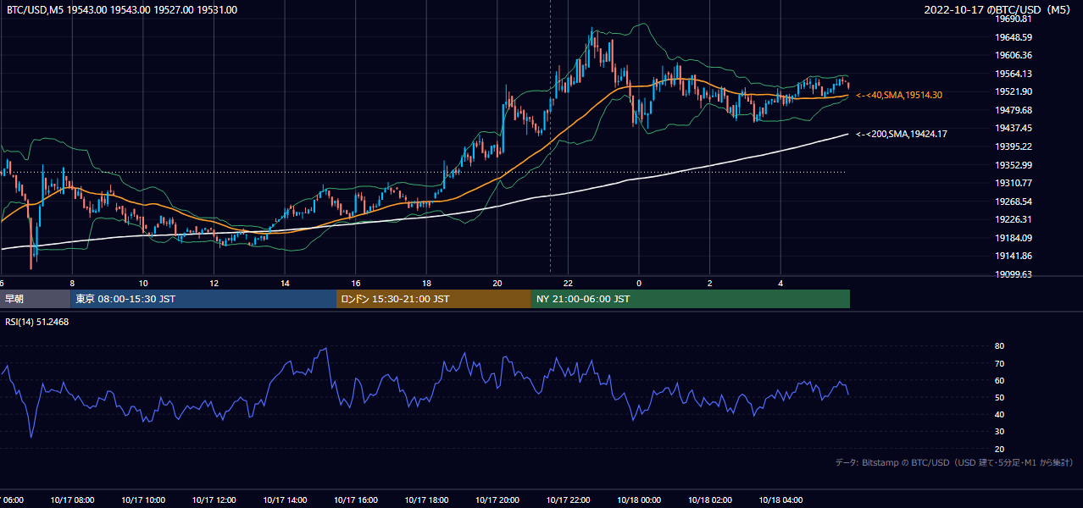Click price axis value 19352.99
The width and height of the screenshot is (1083, 508).
pos(1014,165)
